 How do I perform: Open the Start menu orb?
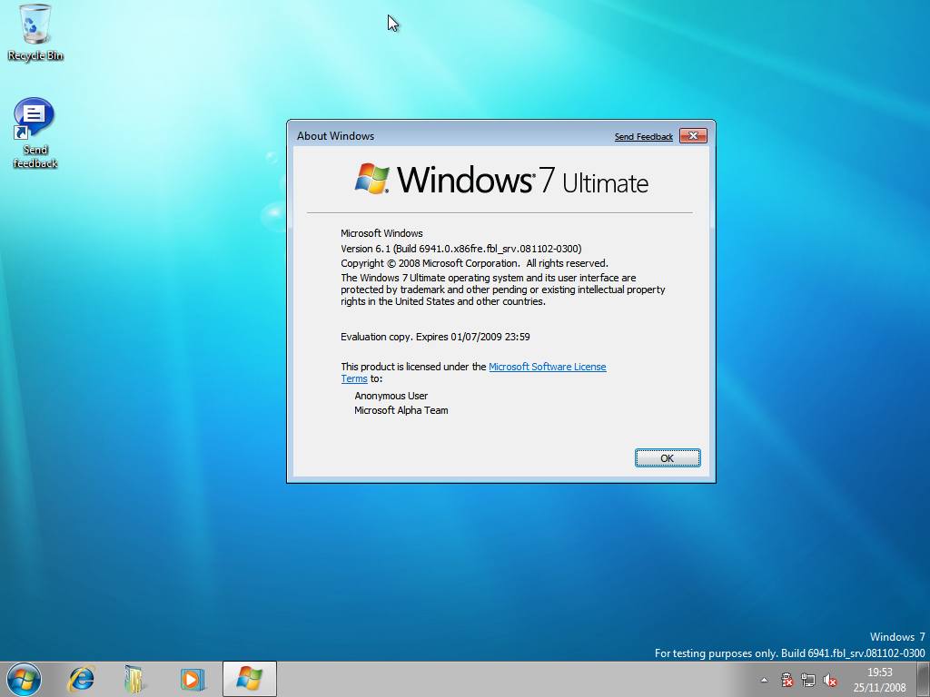(x=24, y=679)
